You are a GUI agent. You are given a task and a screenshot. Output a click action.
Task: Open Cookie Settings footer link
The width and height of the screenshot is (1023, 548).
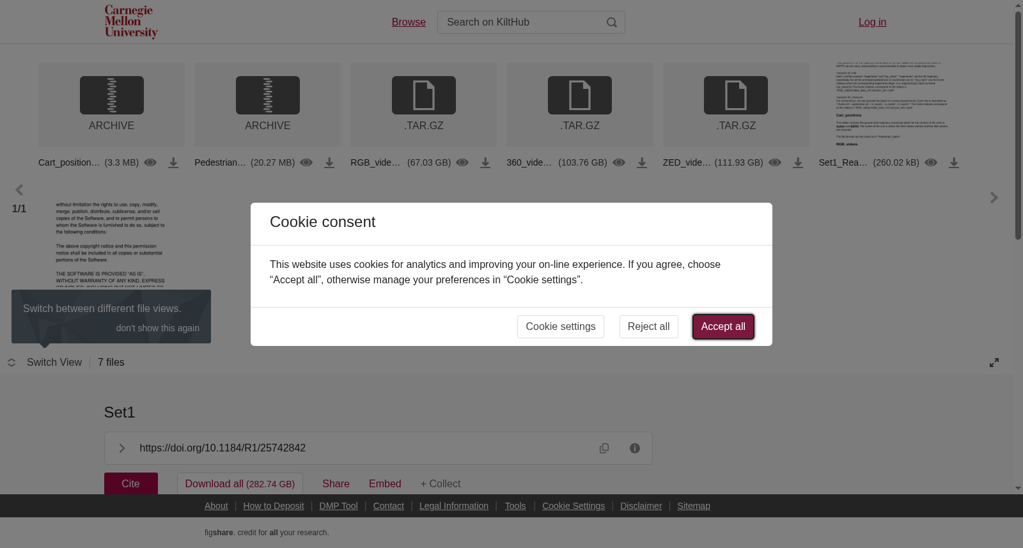(574, 506)
